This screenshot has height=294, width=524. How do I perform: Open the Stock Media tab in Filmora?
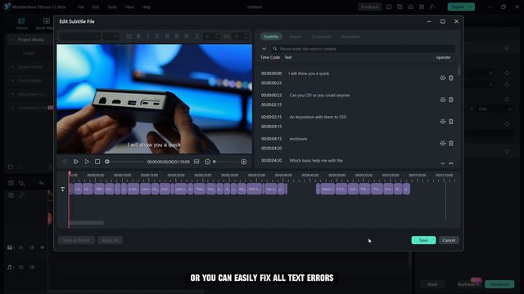click(x=45, y=24)
